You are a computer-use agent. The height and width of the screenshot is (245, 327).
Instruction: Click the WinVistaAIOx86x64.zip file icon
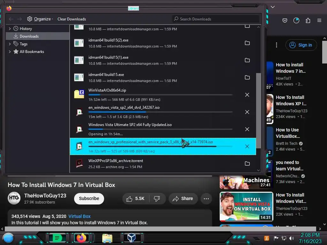(x=79, y=94)
